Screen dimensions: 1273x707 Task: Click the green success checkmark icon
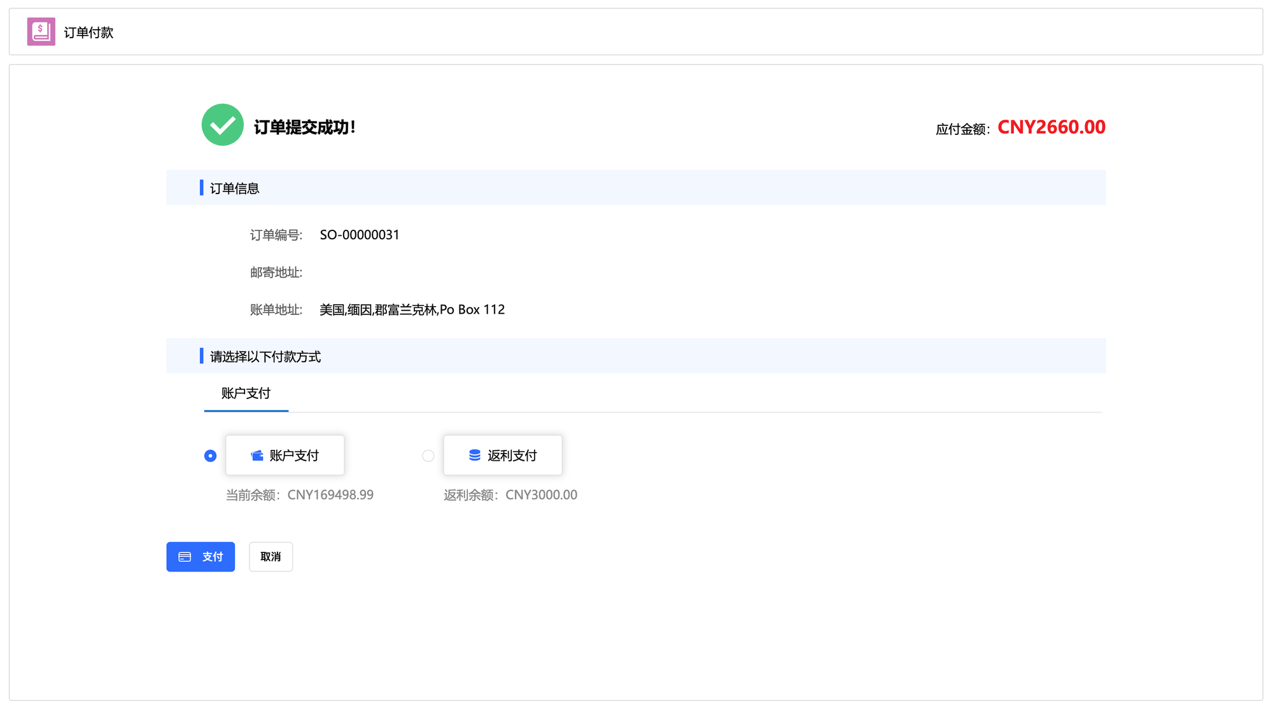click(222, 125)
